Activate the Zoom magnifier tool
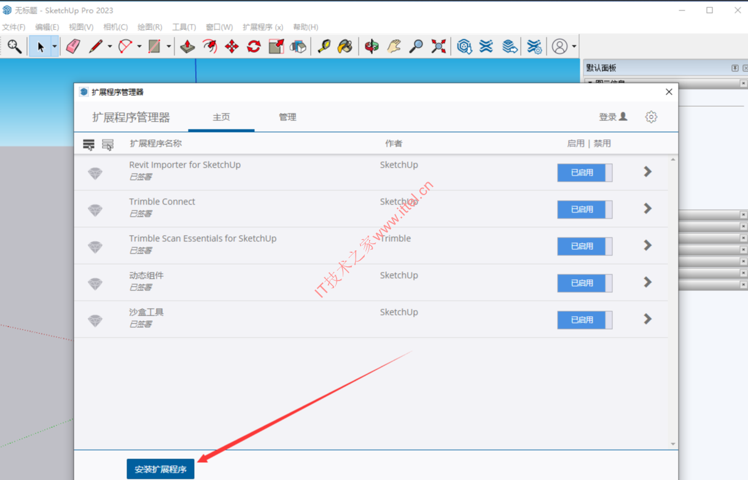This screenshot has height=480, width=748. (416, 46)
